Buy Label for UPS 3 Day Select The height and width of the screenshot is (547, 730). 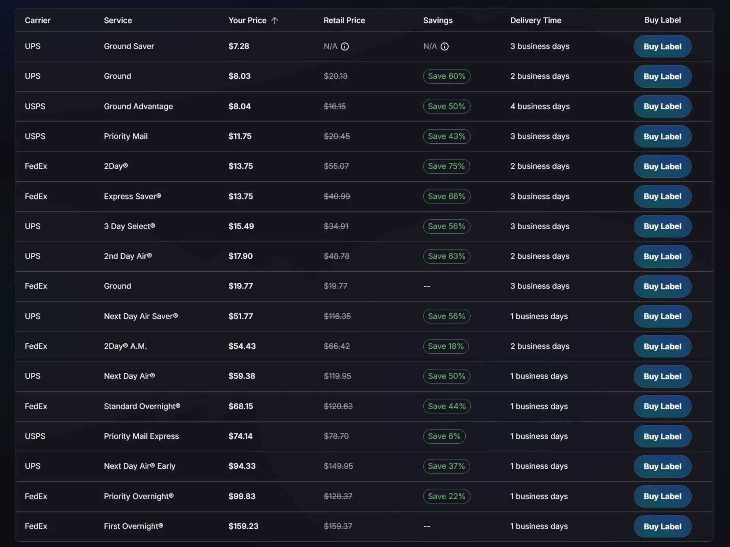click(x=662, y=226)
